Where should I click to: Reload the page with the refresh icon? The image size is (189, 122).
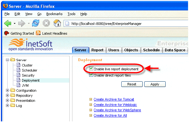(x=36, y=23)
